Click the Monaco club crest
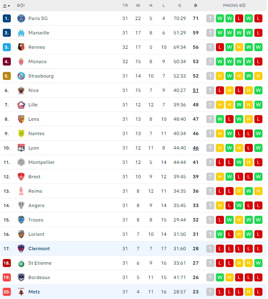 coord(21,62)
